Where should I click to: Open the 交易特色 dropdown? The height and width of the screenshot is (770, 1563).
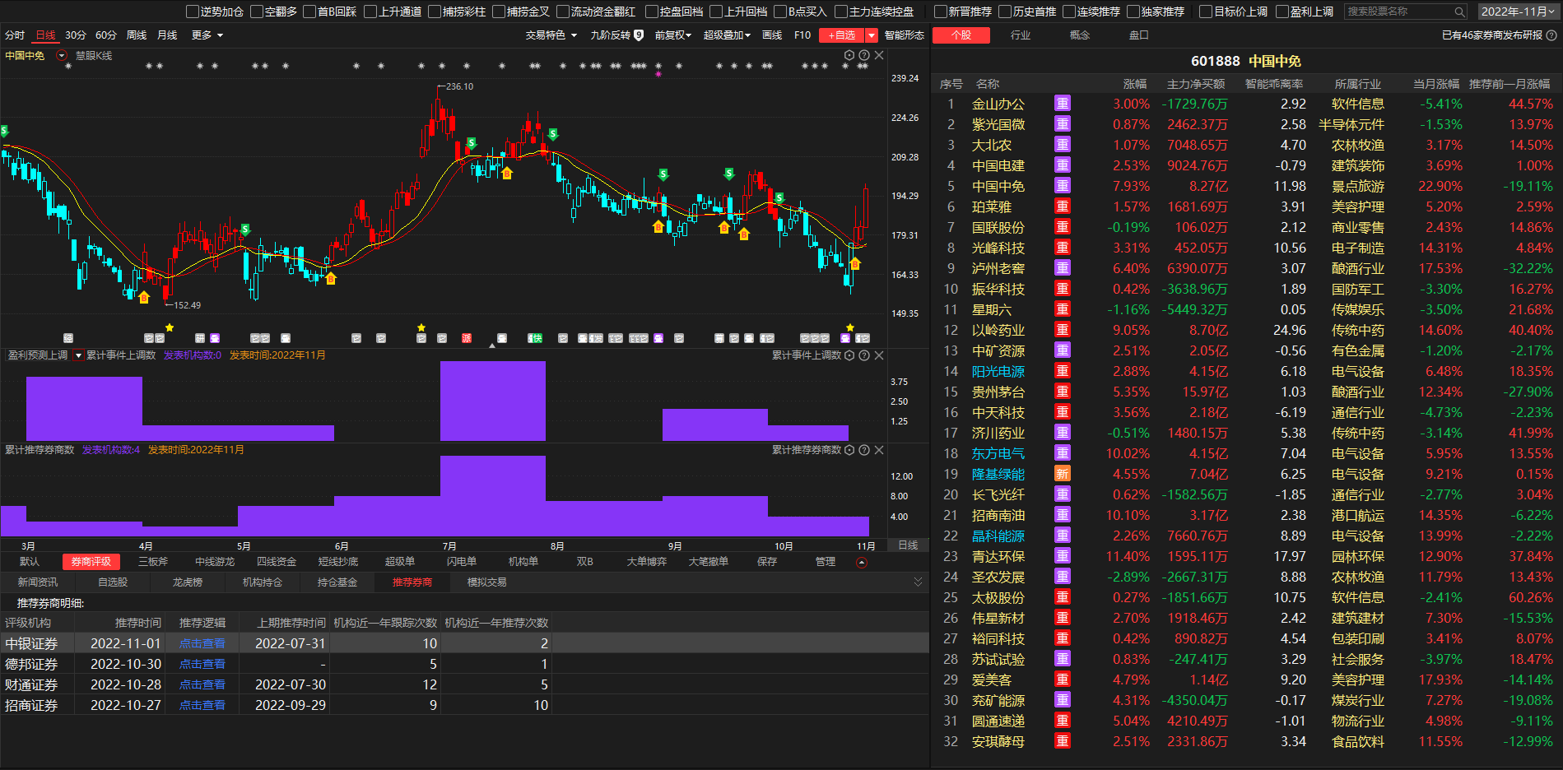tap(551, 35)
